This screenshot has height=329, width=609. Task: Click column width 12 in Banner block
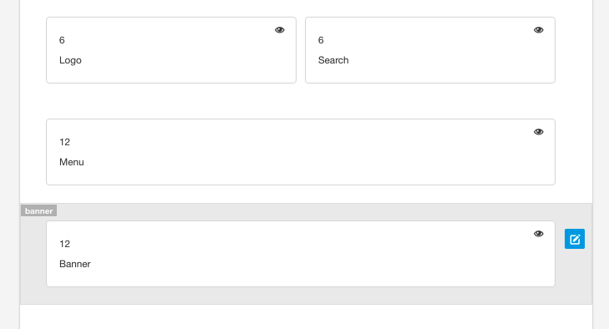[64, 244]
